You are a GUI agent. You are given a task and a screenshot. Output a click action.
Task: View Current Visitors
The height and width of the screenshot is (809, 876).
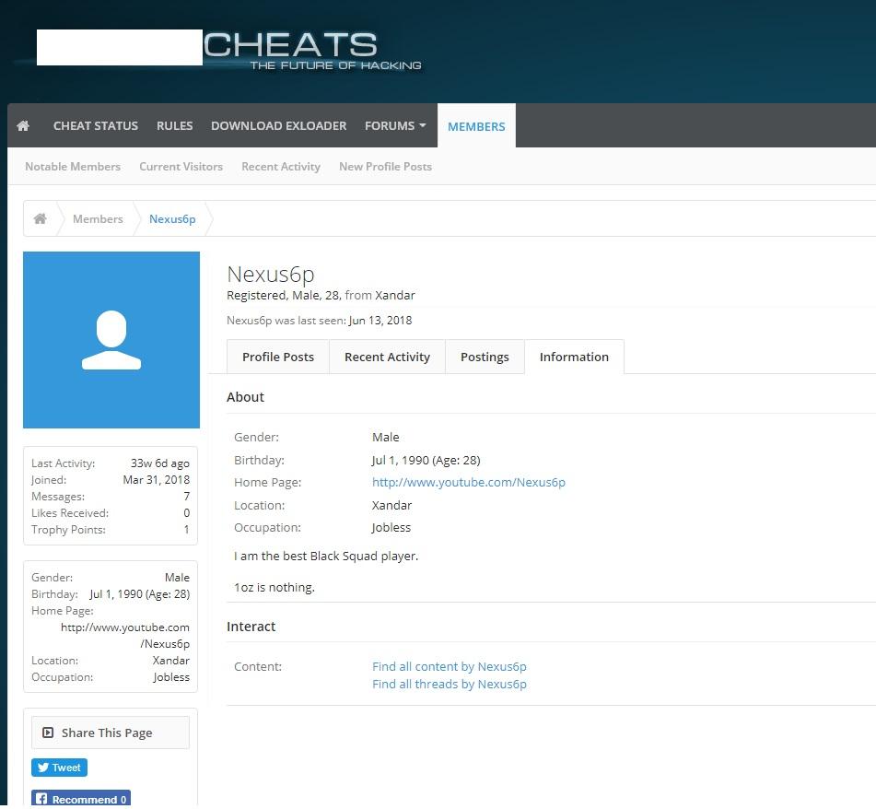[181, 167]
